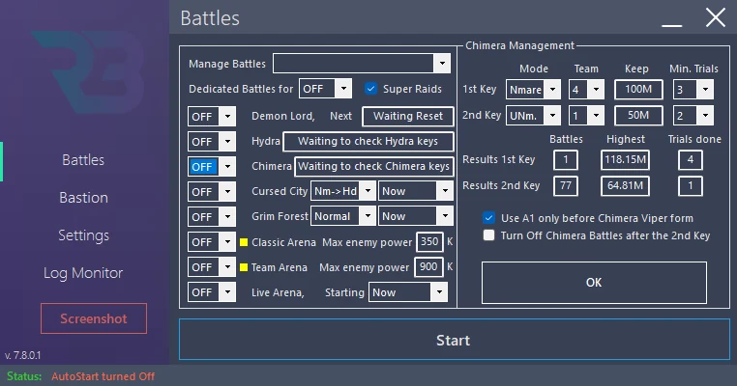Click the yellow Team Arena indicator square
Screen dimensions: 737x386
point(244,267)
